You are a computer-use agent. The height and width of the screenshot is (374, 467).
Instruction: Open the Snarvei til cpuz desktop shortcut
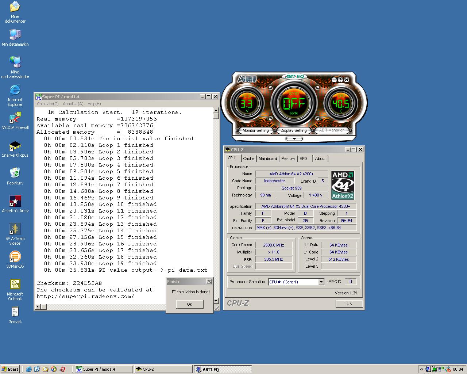[x=15, y=149]
